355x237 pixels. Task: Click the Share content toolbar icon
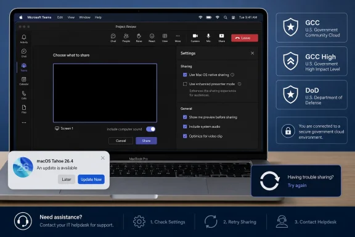(221, 38)
